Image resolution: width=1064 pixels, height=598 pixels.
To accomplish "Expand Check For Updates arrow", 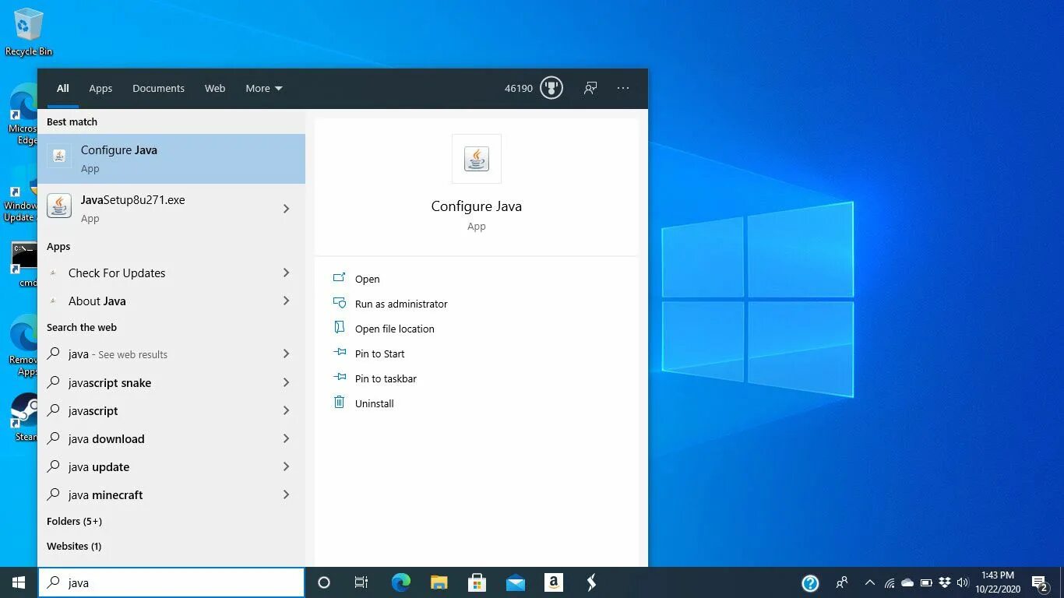I will [x=286, y=273].
